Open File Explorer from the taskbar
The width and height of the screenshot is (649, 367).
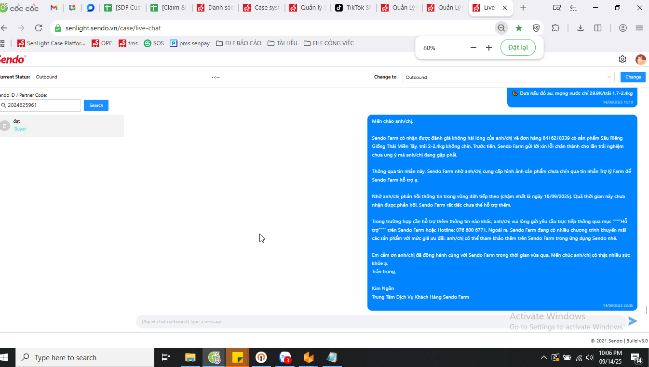point(190,357)
